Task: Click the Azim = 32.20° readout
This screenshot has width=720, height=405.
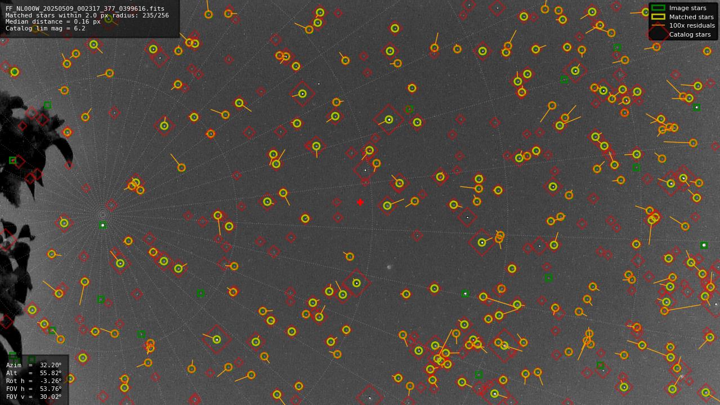Action: (34, 365)
